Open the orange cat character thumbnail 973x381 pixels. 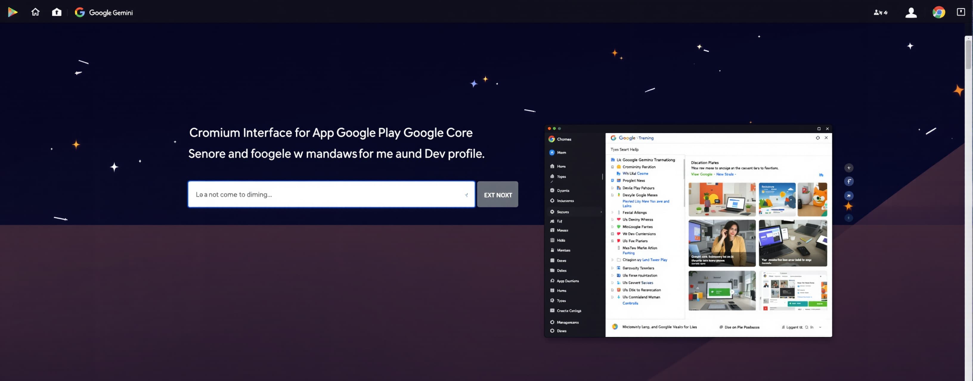(x=812, y=199)
